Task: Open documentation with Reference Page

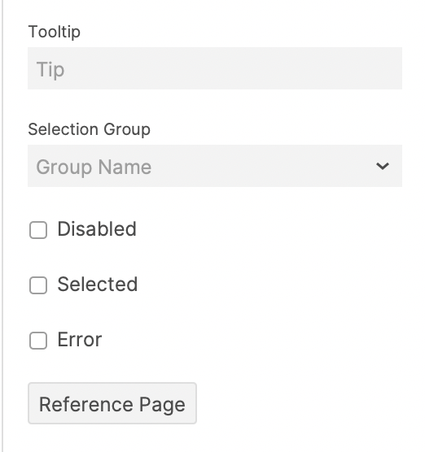Action: (112, 403)
